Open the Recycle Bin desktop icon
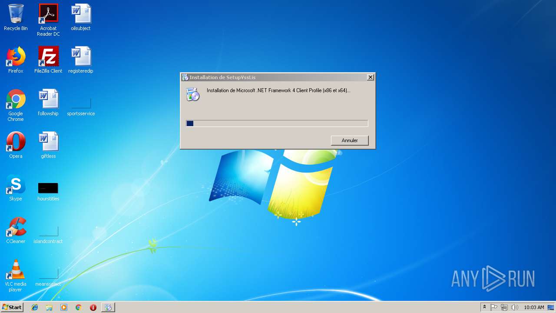This screenshot has width=556, height=313. pyautogui.click(x=16, y=17)
